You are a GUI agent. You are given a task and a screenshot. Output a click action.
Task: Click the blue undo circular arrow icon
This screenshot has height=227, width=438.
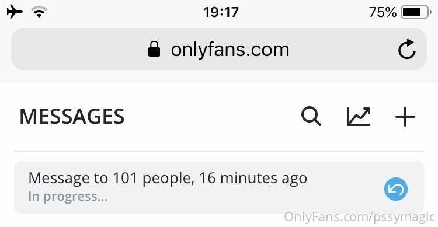click(x=396, y=189)
